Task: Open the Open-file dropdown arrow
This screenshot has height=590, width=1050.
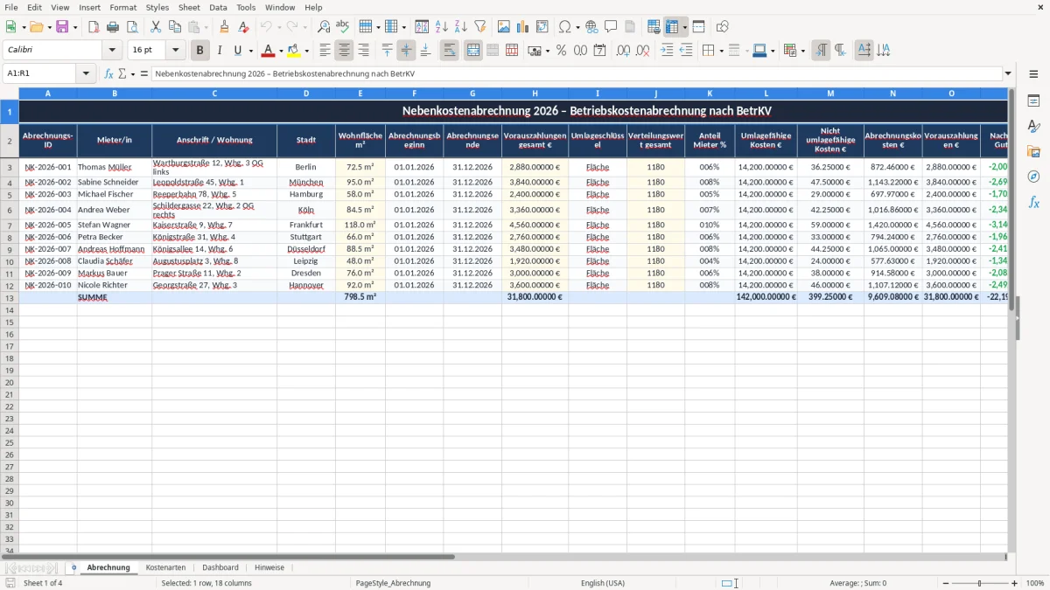Action: pyautogui.click(x=50, y=27)
